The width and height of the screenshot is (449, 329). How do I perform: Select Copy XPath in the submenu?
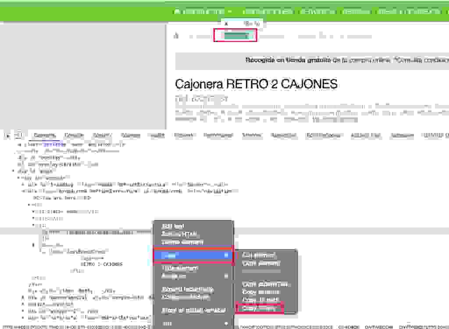[x=259, y=309]
